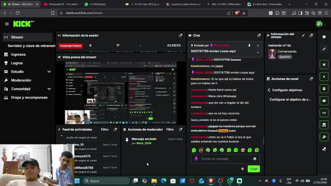The width and height of the screenshot is (331, 186).
Task: Click the taskbar Buscar search box
Action: click(x=106, y=181)
